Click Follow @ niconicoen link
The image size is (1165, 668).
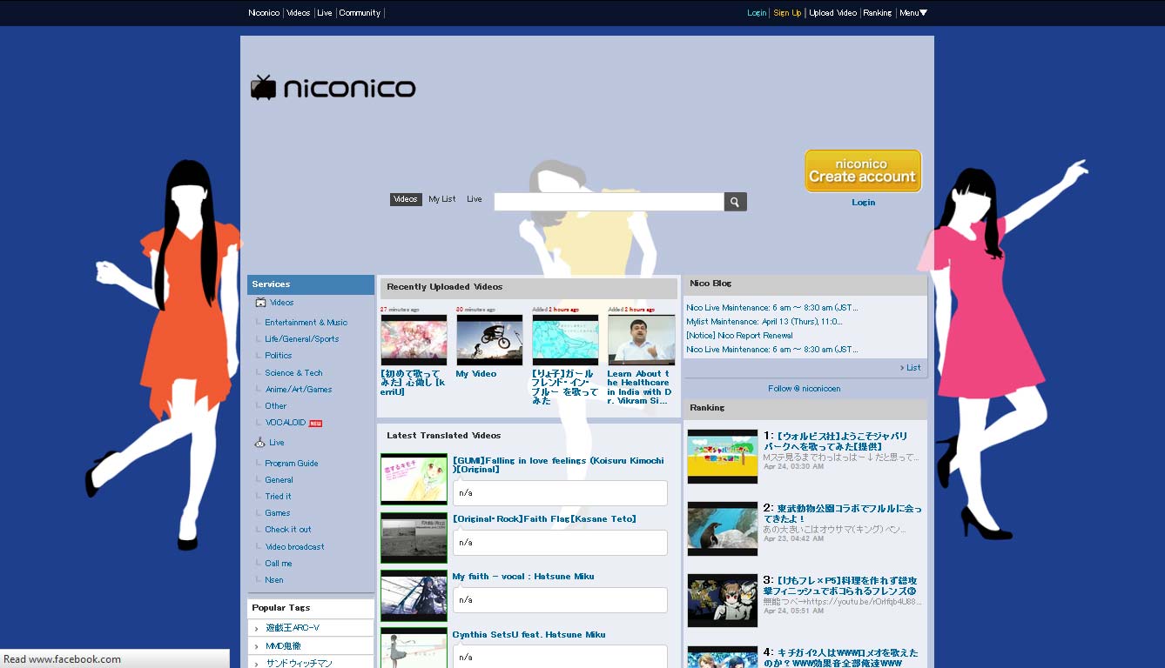tap(805, 389)
